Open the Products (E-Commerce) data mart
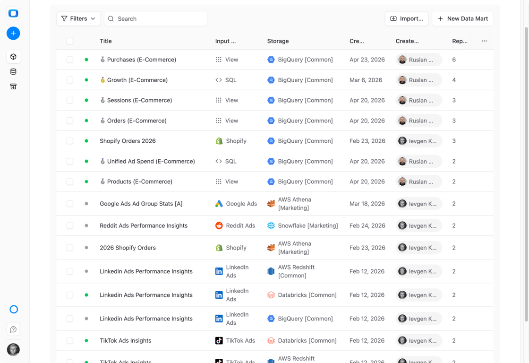This screenshot has width=529, height=363. tap(140, 181)
